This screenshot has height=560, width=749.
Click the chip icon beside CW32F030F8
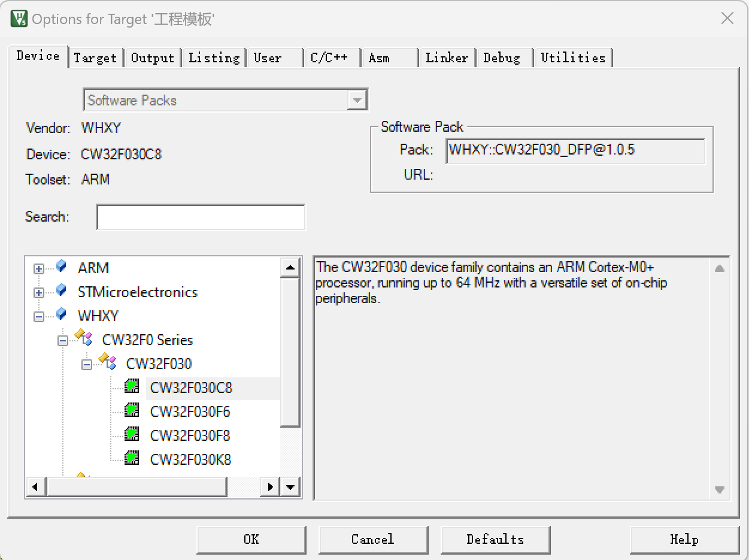tap(132, 435)
